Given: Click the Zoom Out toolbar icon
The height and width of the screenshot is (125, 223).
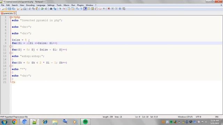Looking at the screenshot, I should [x=64, y=9].
